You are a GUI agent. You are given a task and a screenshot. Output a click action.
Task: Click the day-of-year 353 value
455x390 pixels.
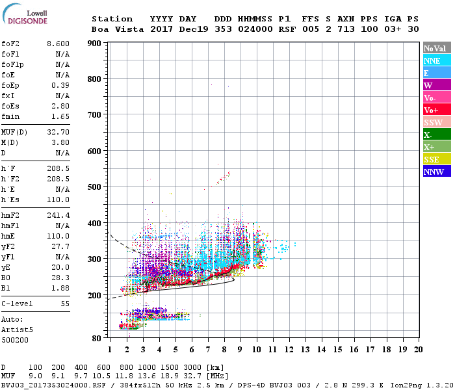(223, 29)
